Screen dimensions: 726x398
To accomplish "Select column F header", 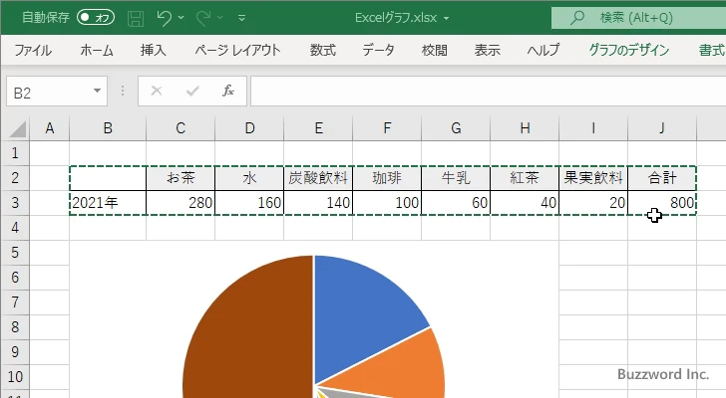I will [x=387, y=128].
